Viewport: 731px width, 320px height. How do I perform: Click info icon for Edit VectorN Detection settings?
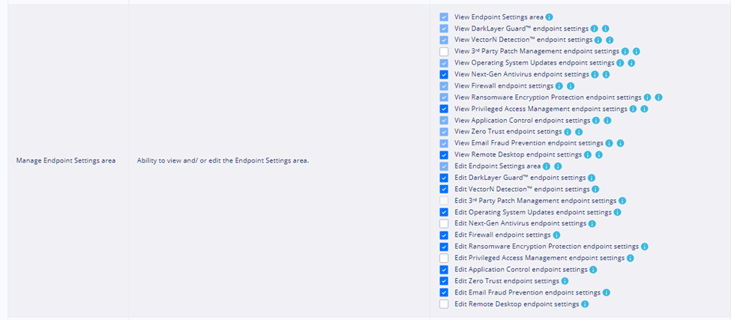[595, 189]
